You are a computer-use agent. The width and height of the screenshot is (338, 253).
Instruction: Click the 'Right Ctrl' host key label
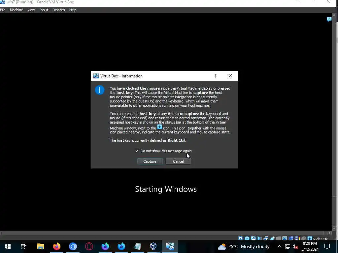coord(321,239)
